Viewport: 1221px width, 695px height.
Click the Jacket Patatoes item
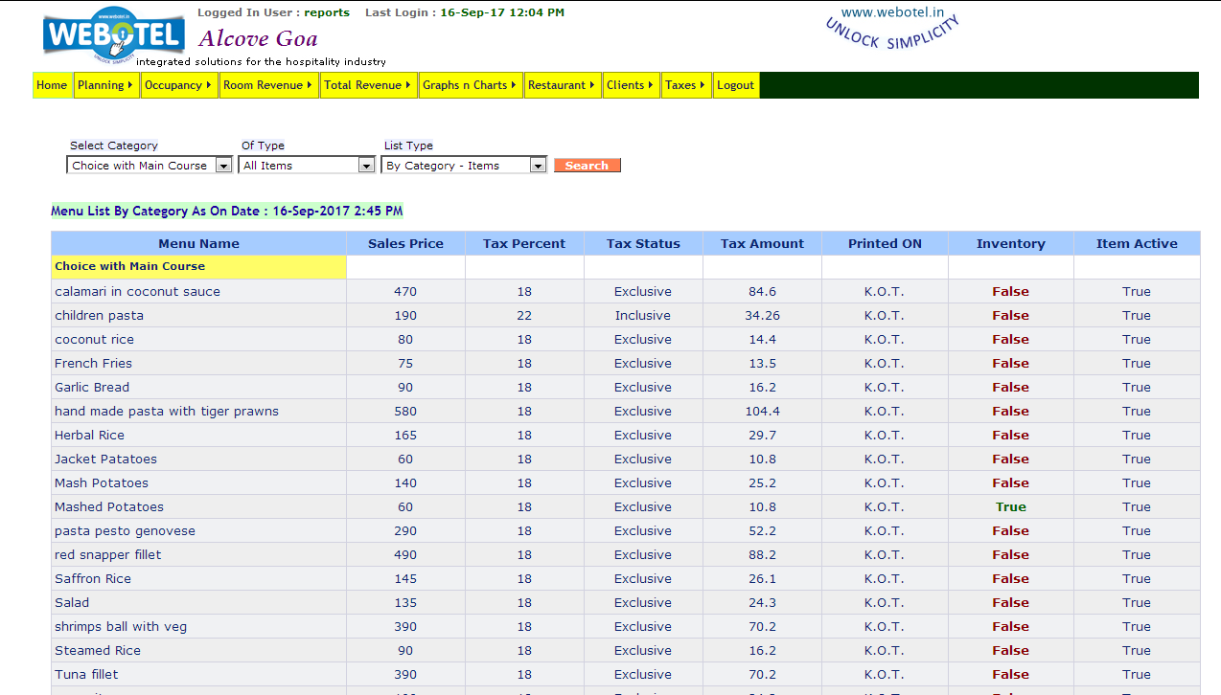[105, 460]
